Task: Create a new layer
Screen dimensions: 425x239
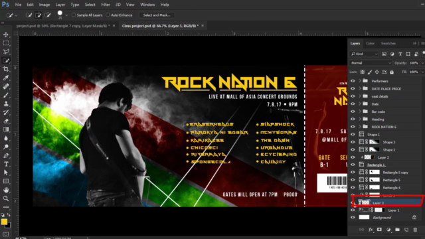Action: [x=406, y=230]
